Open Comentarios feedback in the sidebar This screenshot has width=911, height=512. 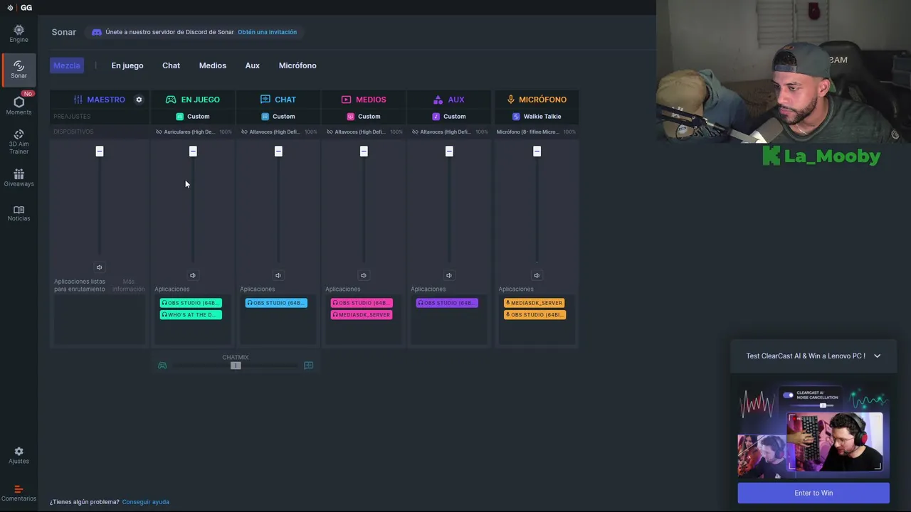(x=19, y=493)
